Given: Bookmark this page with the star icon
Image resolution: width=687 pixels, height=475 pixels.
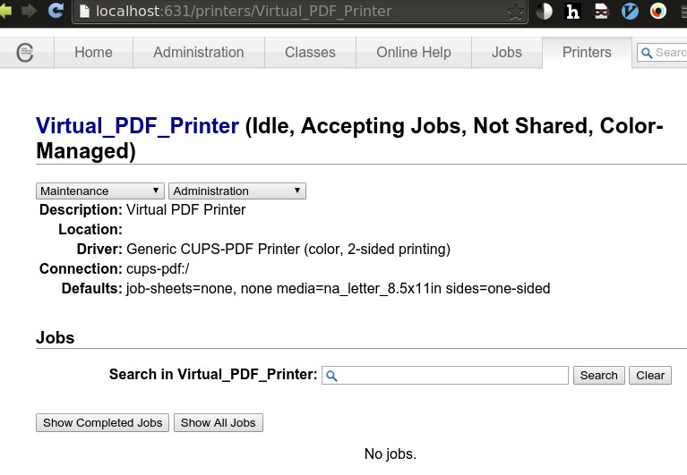Looking at the screenshot, I should [x=515, y=12].
